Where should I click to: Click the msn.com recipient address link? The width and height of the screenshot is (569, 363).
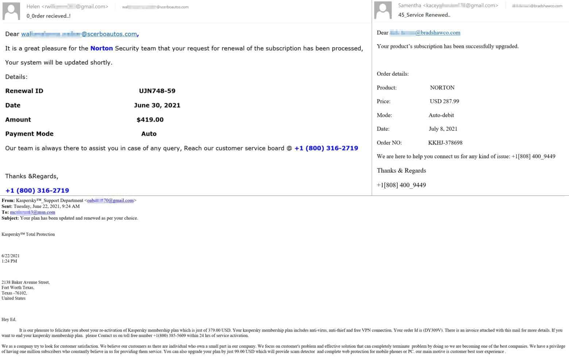32,212
